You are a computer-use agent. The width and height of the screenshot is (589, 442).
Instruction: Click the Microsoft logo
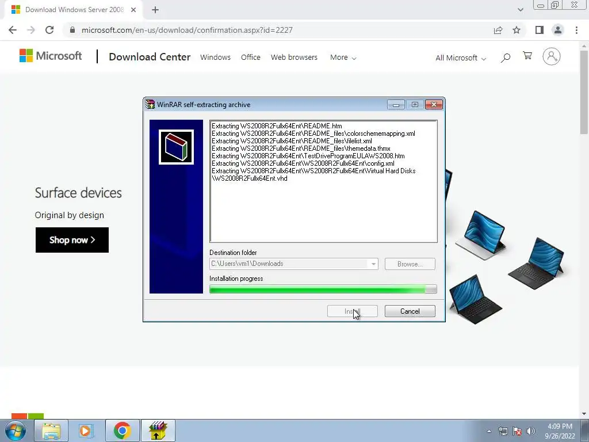pos(51,56)
